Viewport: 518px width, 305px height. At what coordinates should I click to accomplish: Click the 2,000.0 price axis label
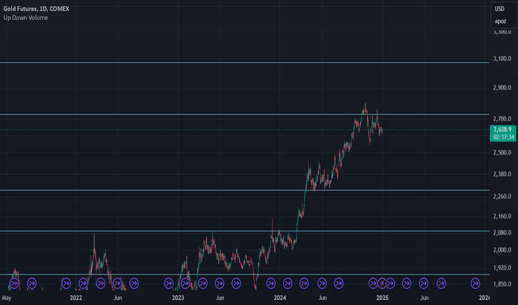[502, 250]
